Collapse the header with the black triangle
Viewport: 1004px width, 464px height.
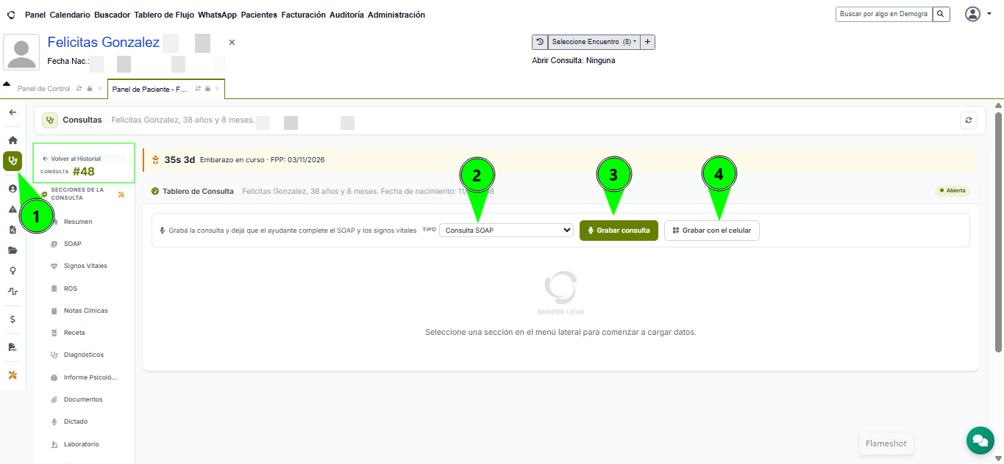(7, 84)
